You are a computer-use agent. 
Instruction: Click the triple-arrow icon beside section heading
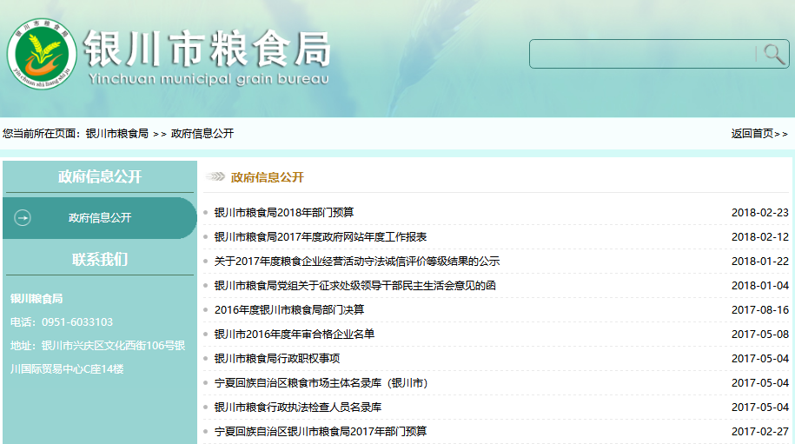tap(215, 177)
